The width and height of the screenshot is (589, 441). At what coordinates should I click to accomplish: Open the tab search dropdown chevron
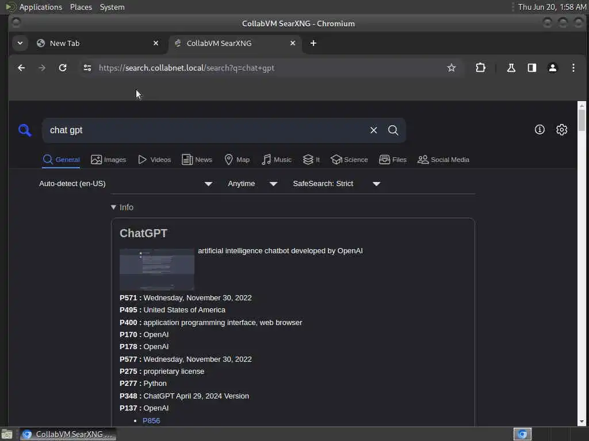pyautogui.click(x=20, y=43)
